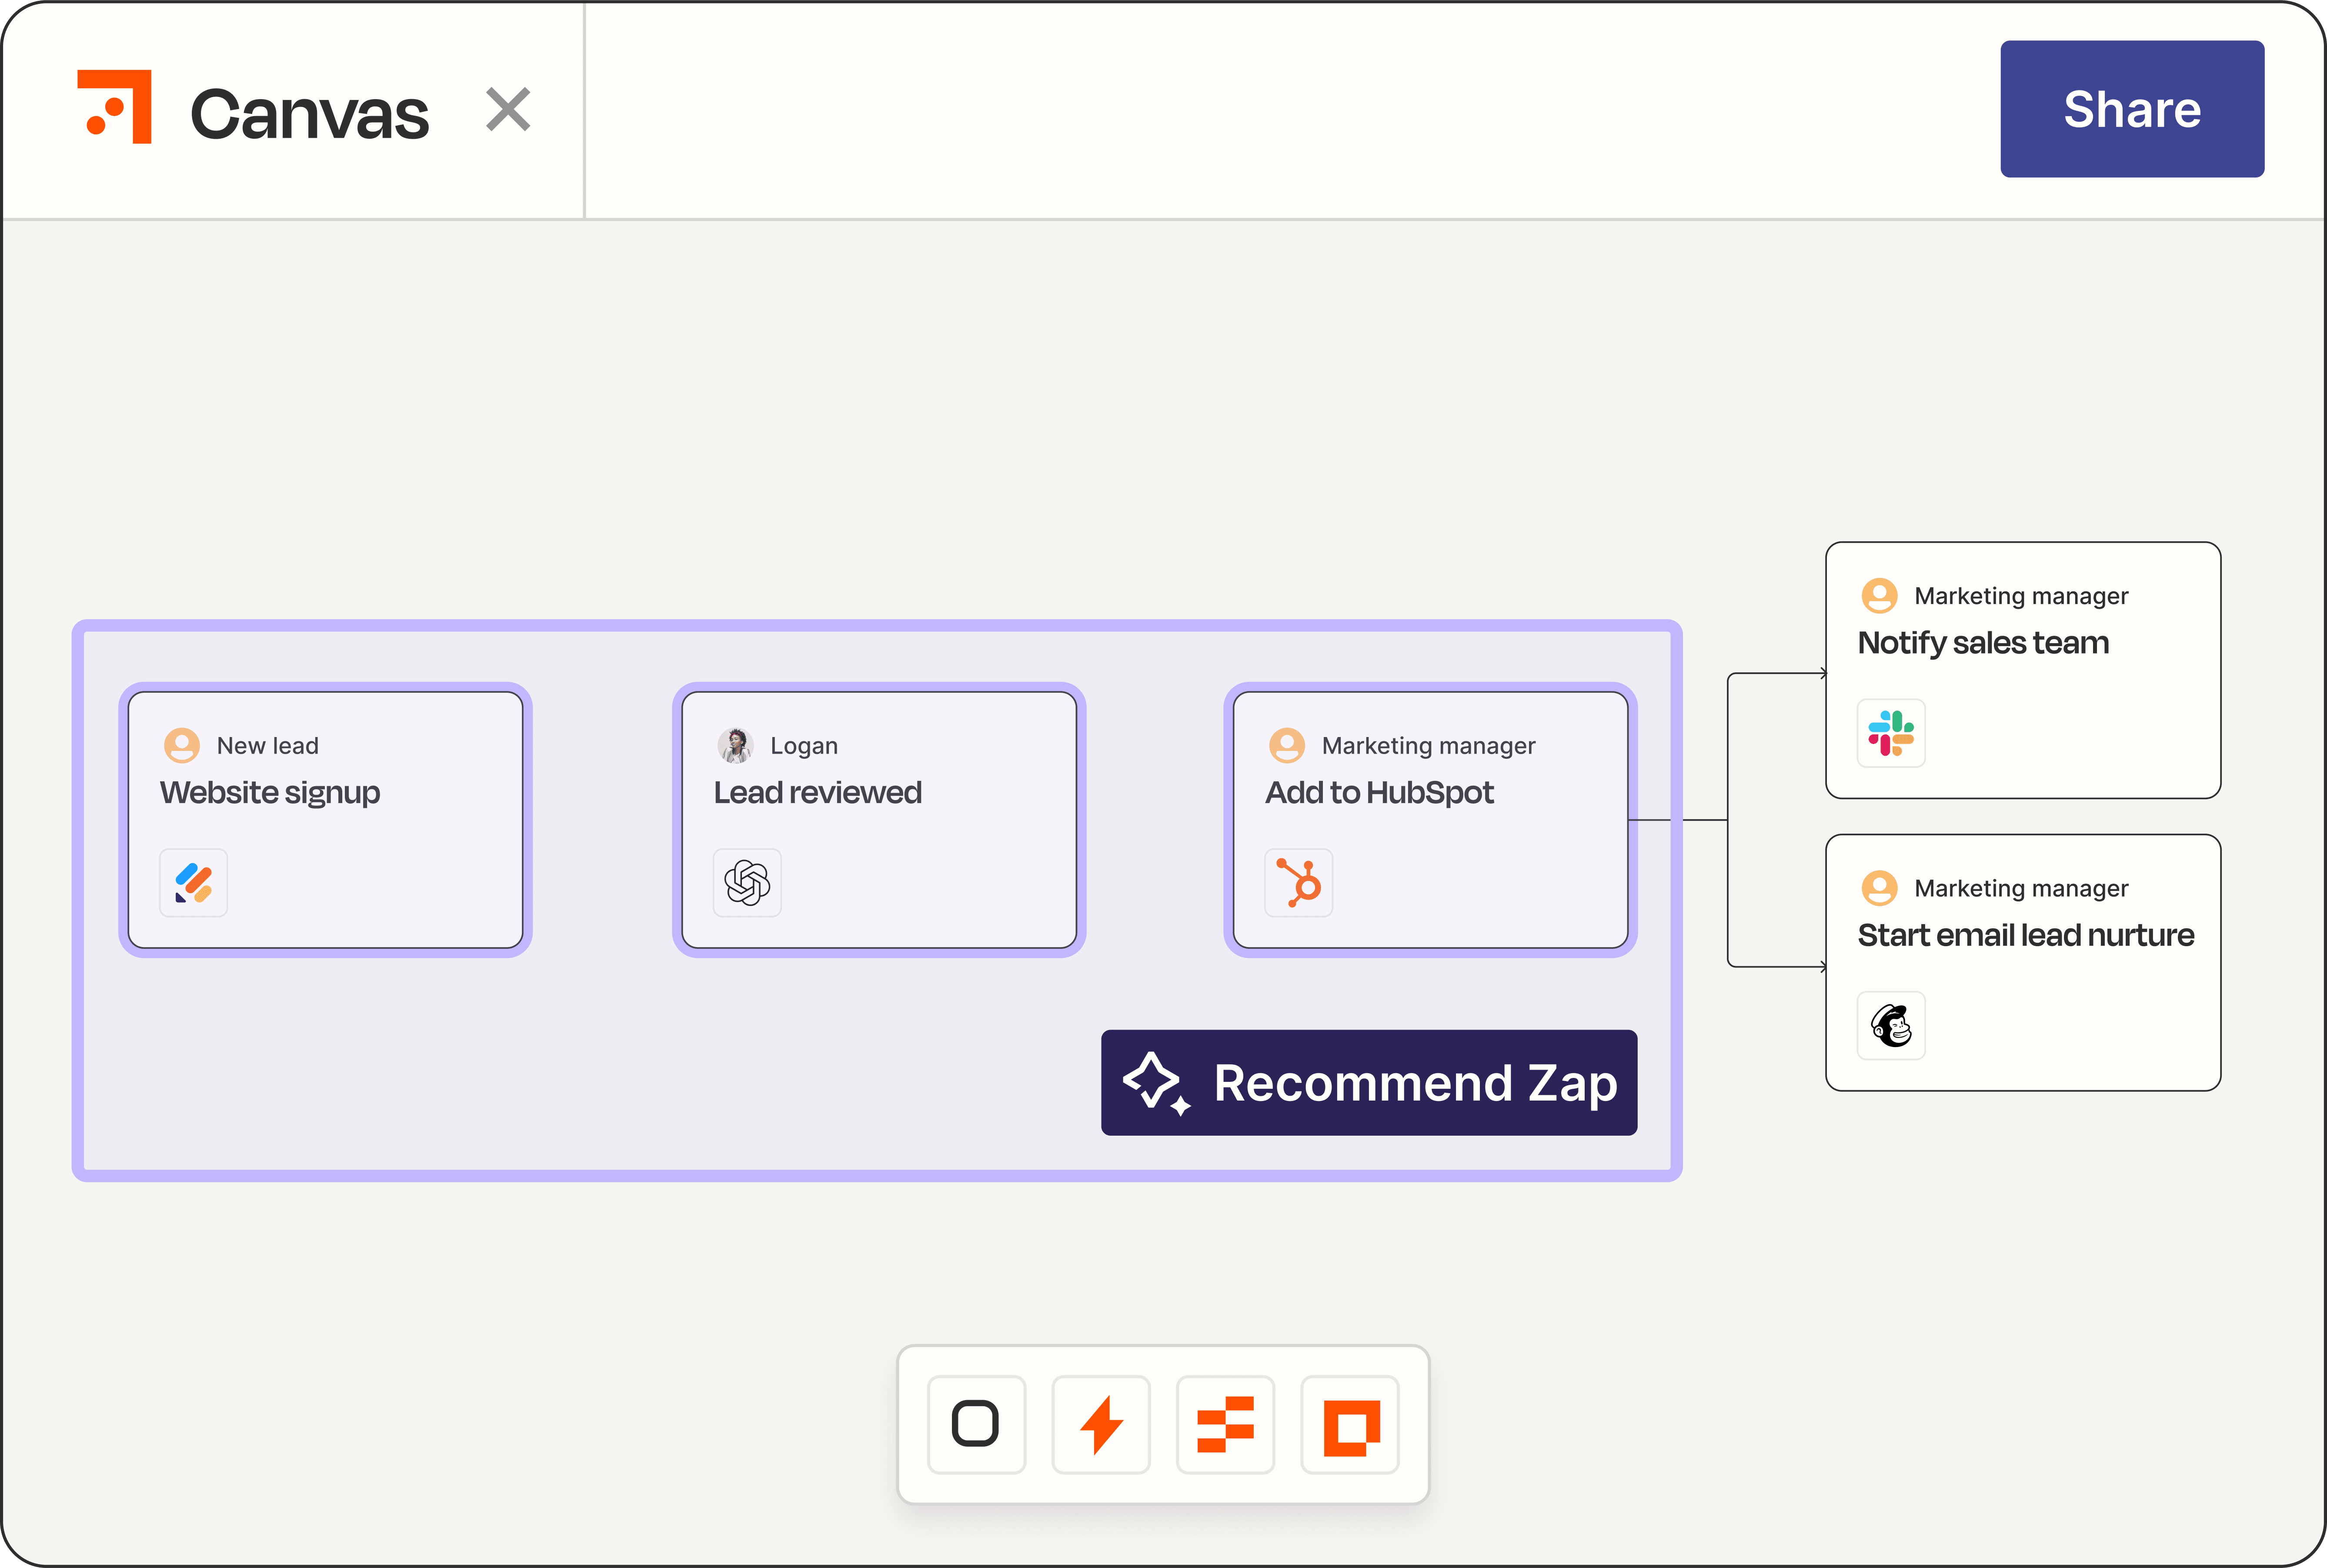Click the HubSpot icon in Add to HubSpot
The width and height of the screenshot is (2327, 1568).
pos(1298,883)
